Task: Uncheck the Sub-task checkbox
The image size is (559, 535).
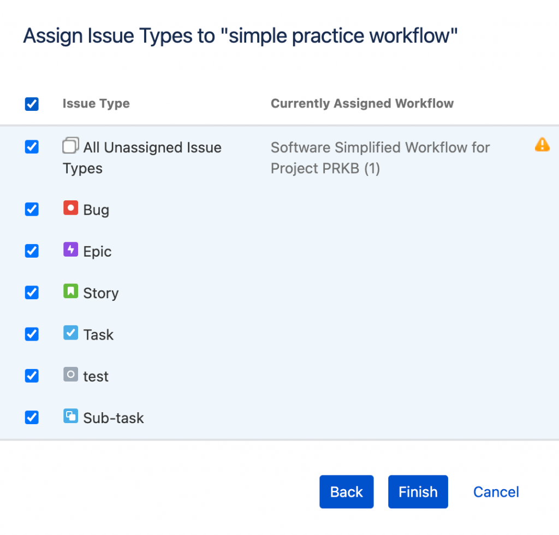Action: (32, 417)
